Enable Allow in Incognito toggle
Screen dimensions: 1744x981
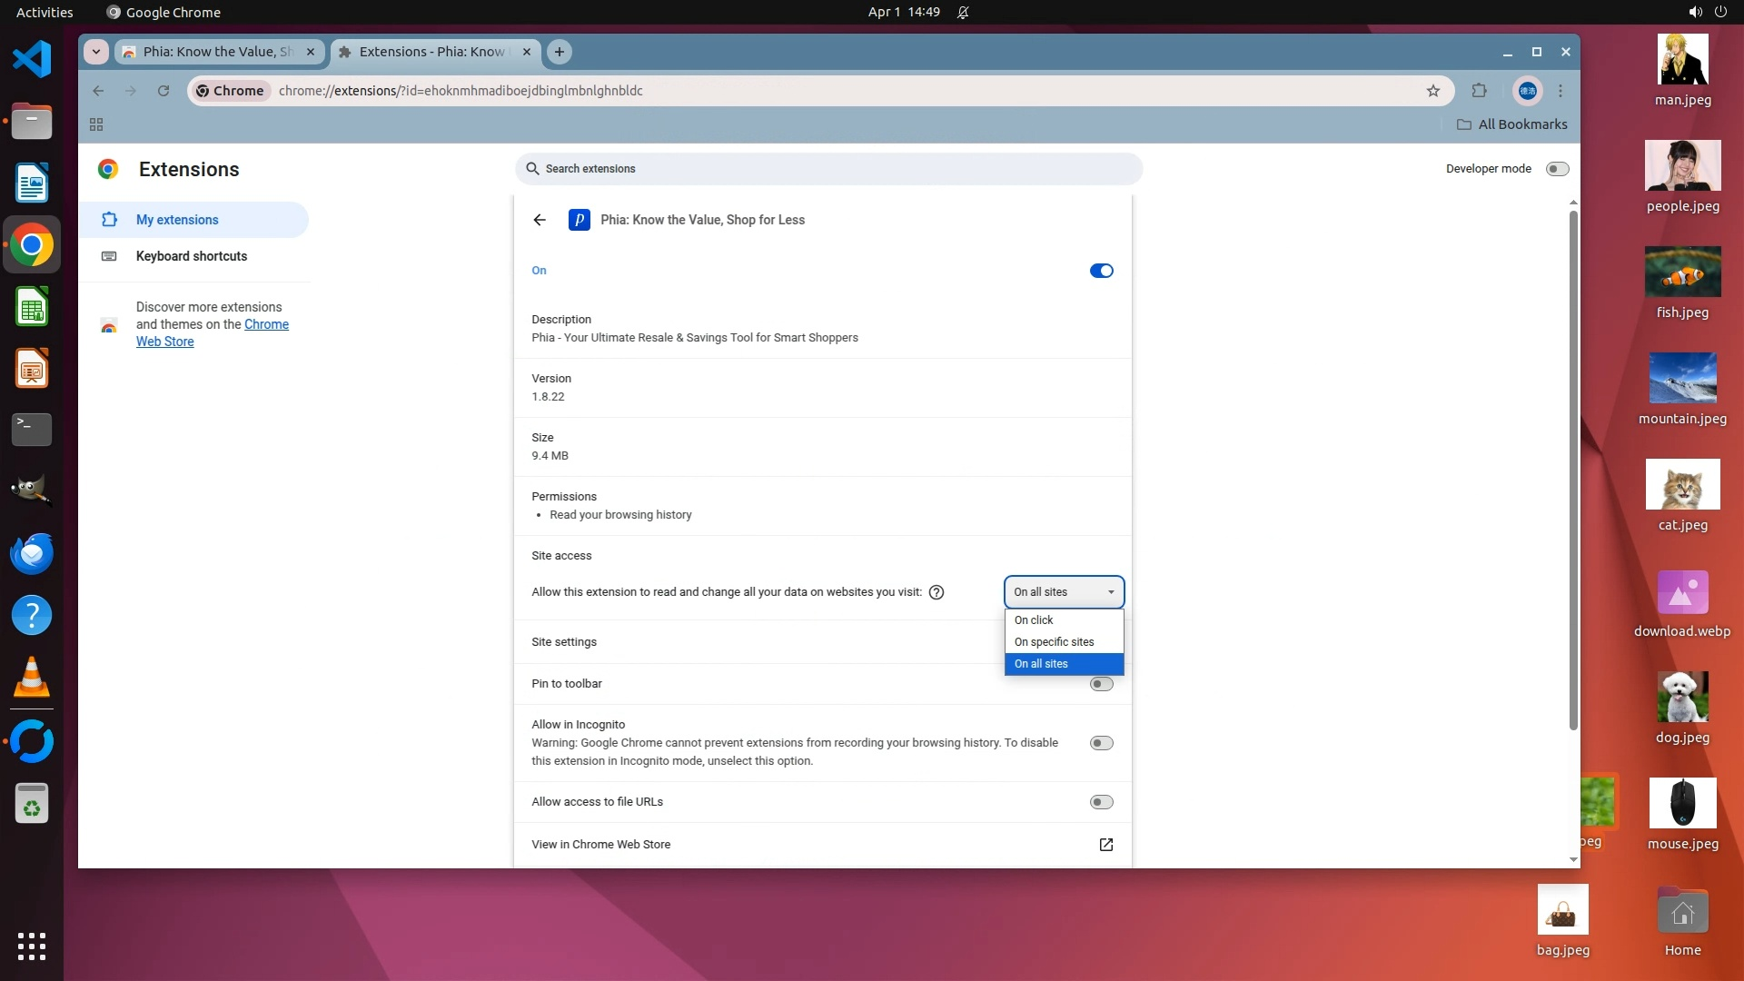[x=1101, y=743]
